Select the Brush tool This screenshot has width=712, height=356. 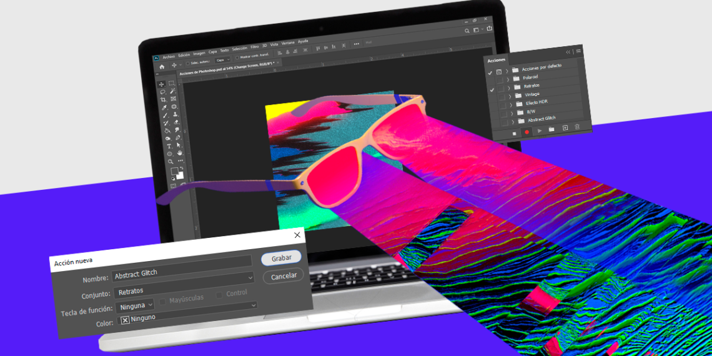[165, 115]
